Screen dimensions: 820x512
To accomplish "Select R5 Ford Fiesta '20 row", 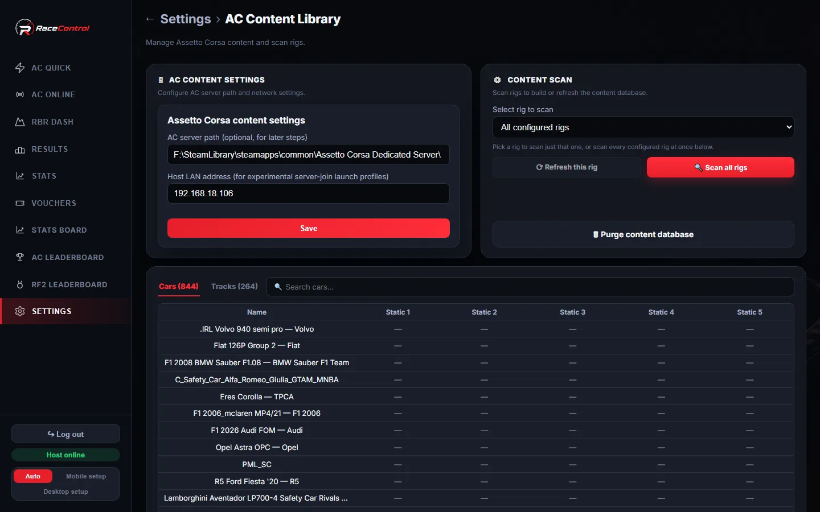I will (x=475, y=481).
